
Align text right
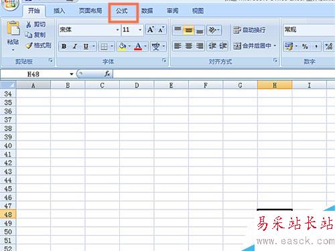[200, 46]
